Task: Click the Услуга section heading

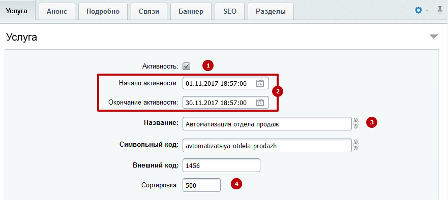Action: coord(21,37)
